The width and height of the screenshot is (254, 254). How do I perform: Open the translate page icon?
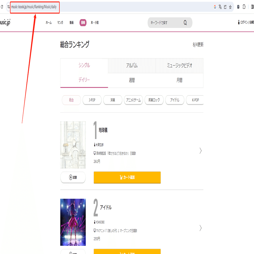220,7
